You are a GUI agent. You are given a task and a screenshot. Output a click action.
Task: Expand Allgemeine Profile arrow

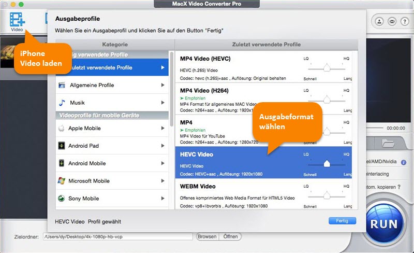point(162,85)
